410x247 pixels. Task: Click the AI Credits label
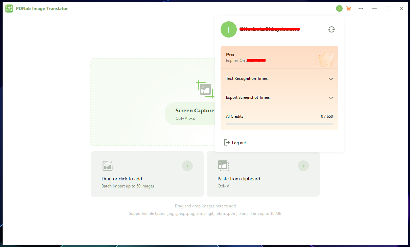[234, 116]
